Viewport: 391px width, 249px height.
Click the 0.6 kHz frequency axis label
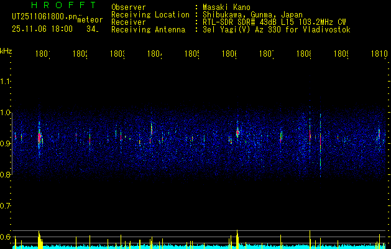point(5,237)
